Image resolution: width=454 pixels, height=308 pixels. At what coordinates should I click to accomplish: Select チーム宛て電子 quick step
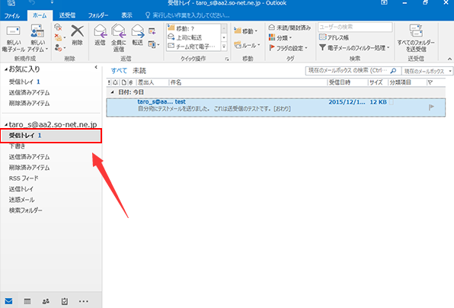tap(194, 46)
